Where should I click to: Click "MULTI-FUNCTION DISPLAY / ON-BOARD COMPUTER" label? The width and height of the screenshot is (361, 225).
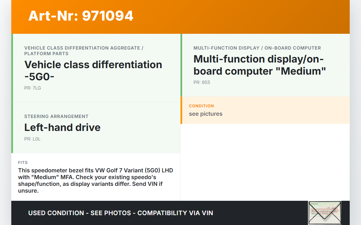pos(257,48)
